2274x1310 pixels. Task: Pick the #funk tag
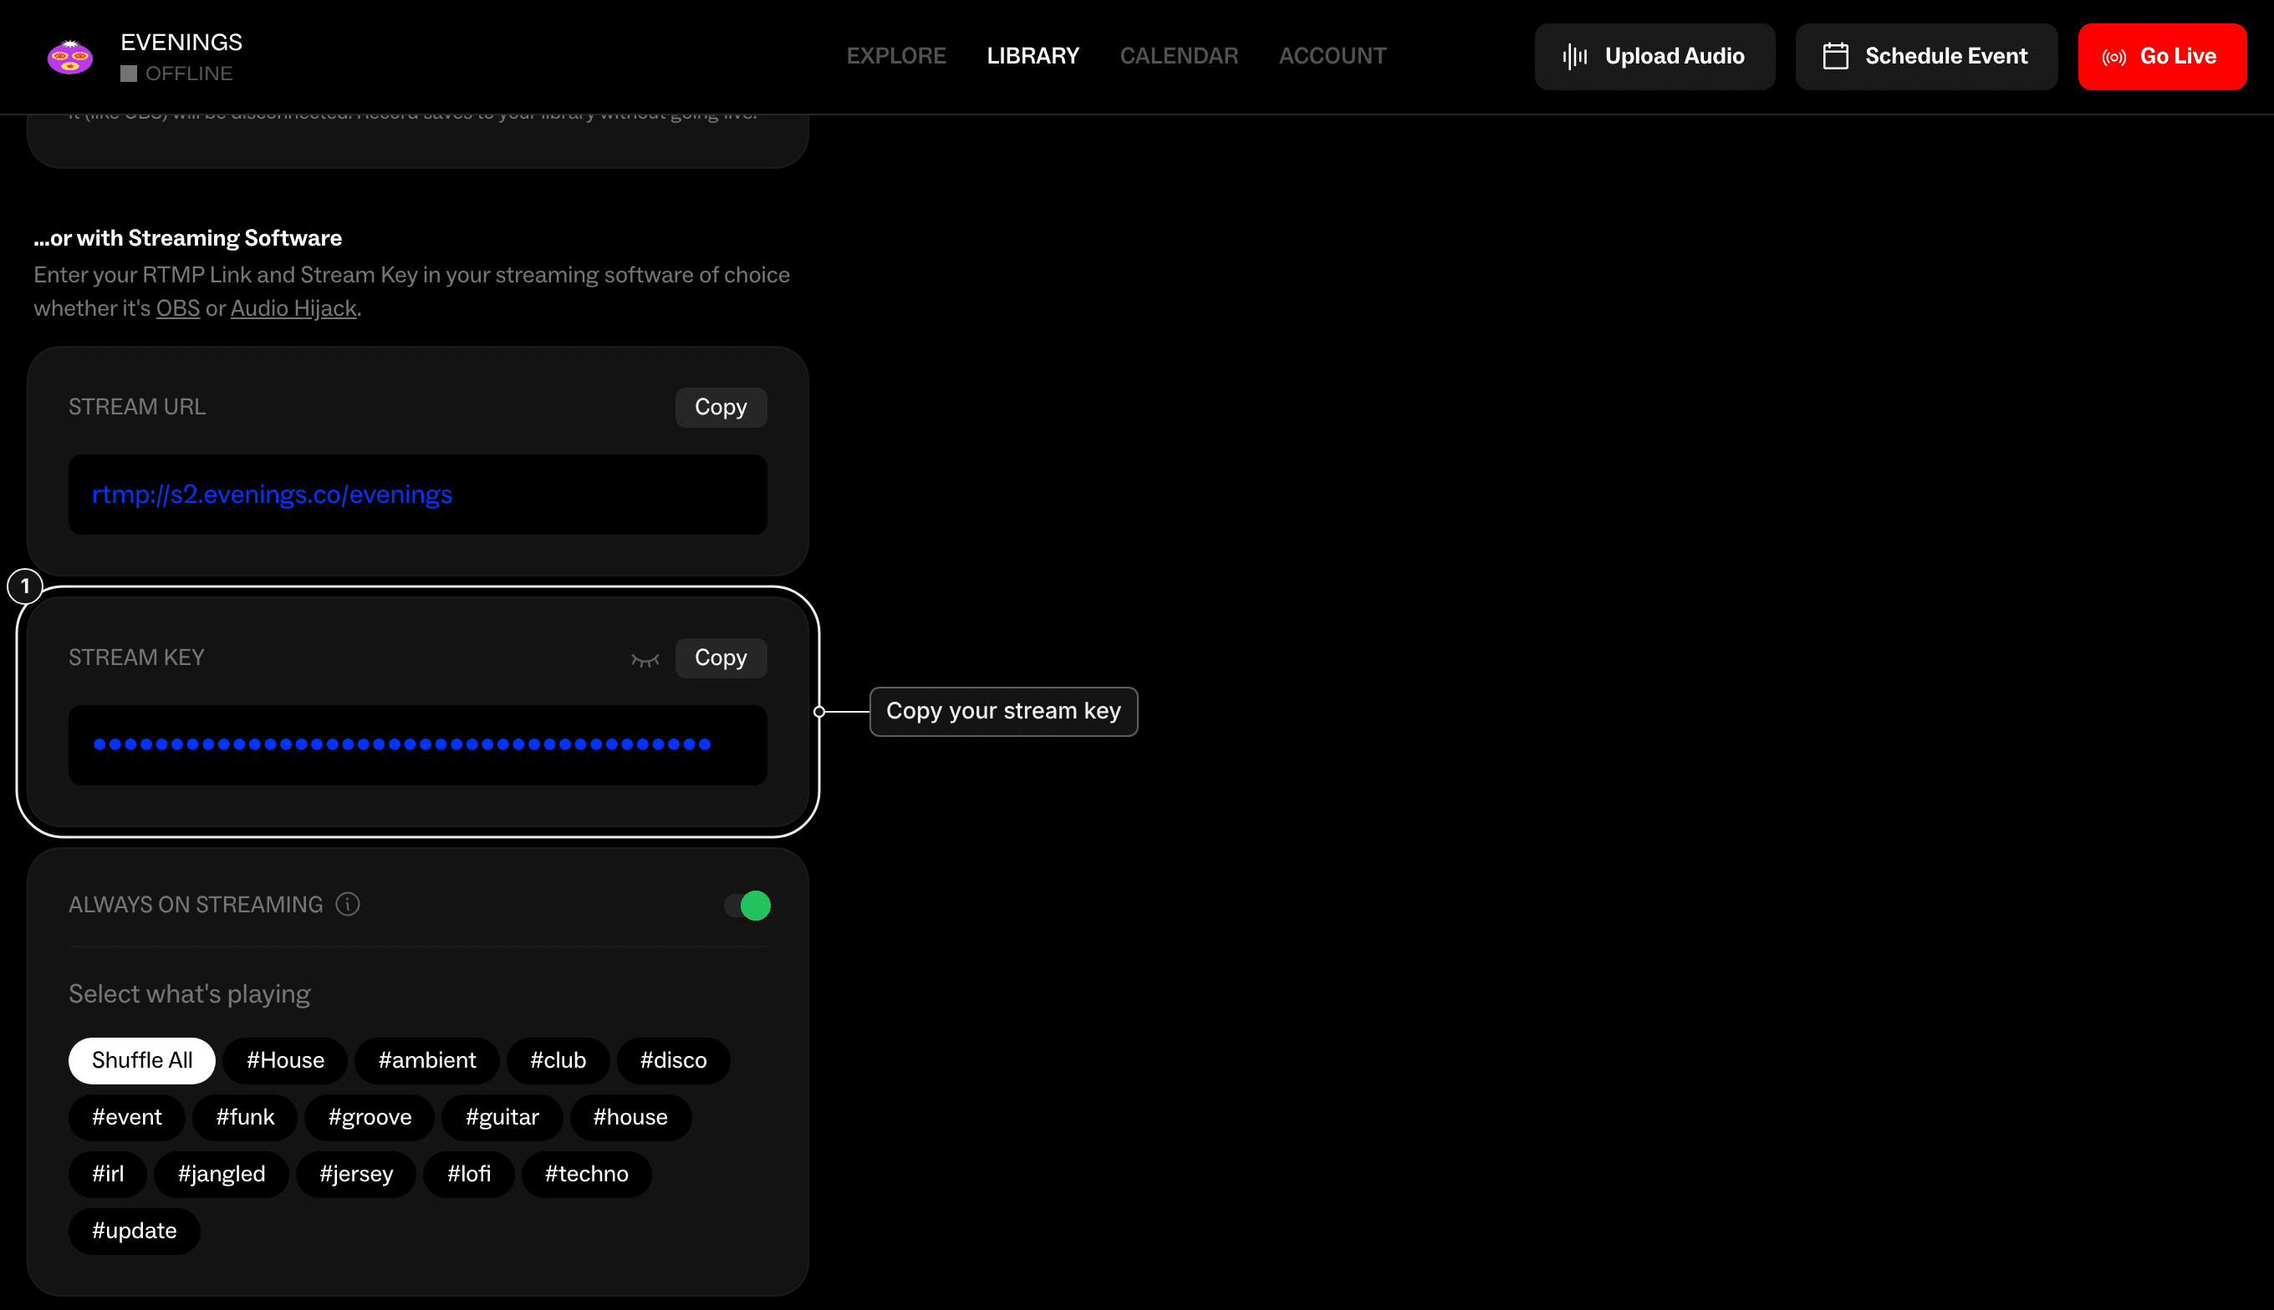(x=245, y=1116)
